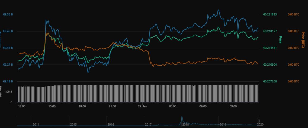The image size is (308, 128).
Task: Click the orange Price (BTC) axis title
Action: click(x=303, y=40)
